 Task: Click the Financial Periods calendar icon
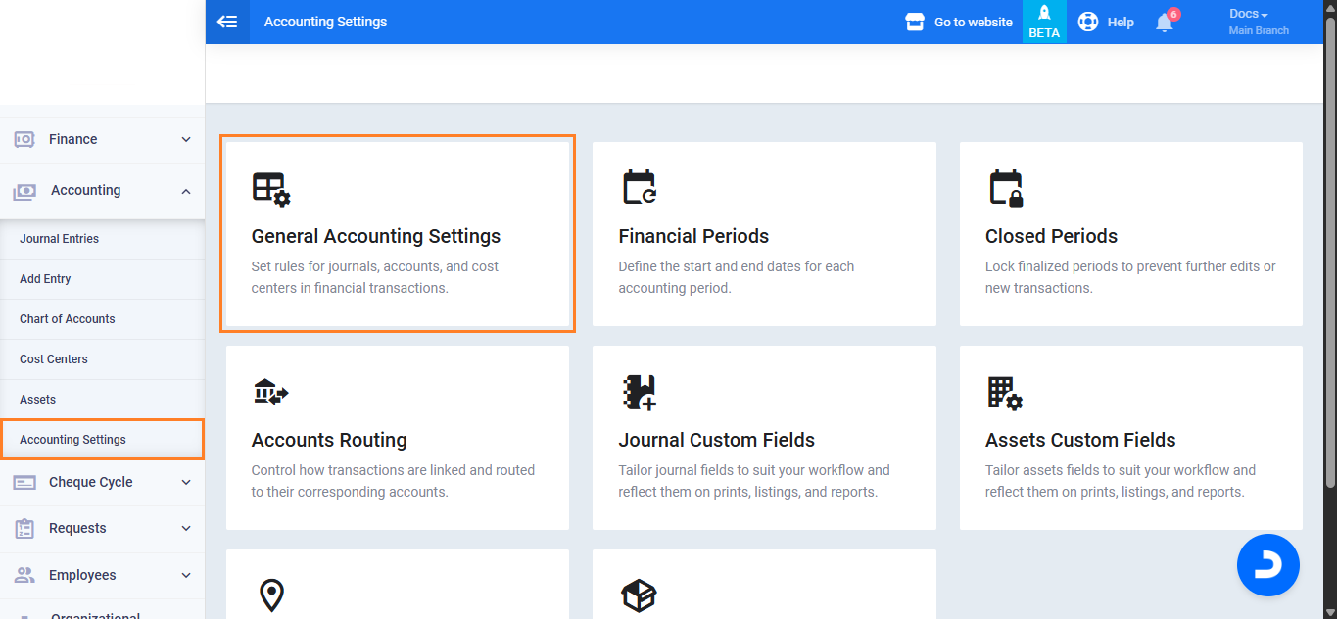point(640,187)
